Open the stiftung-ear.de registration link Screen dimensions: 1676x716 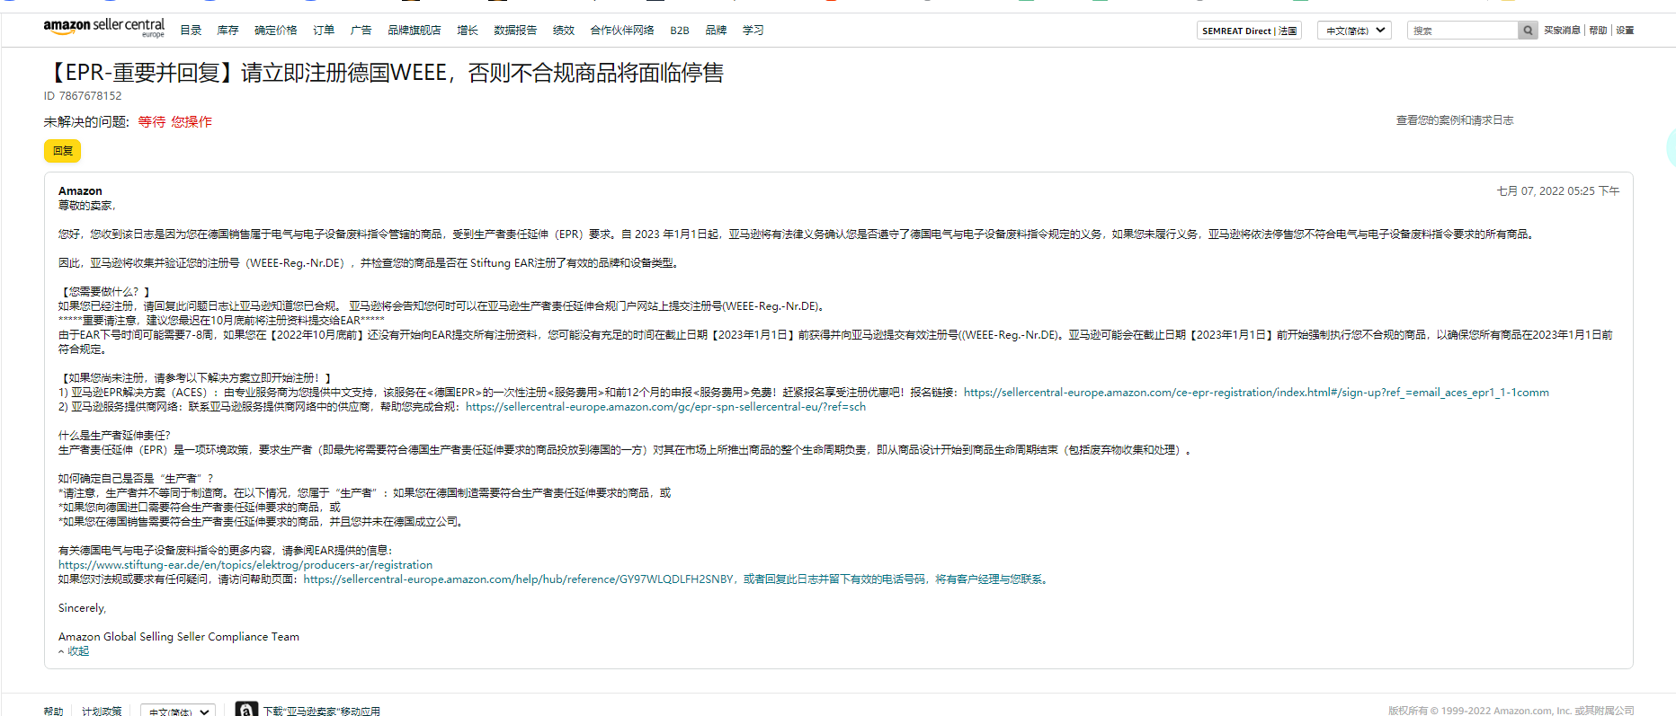tap(245, 565)
